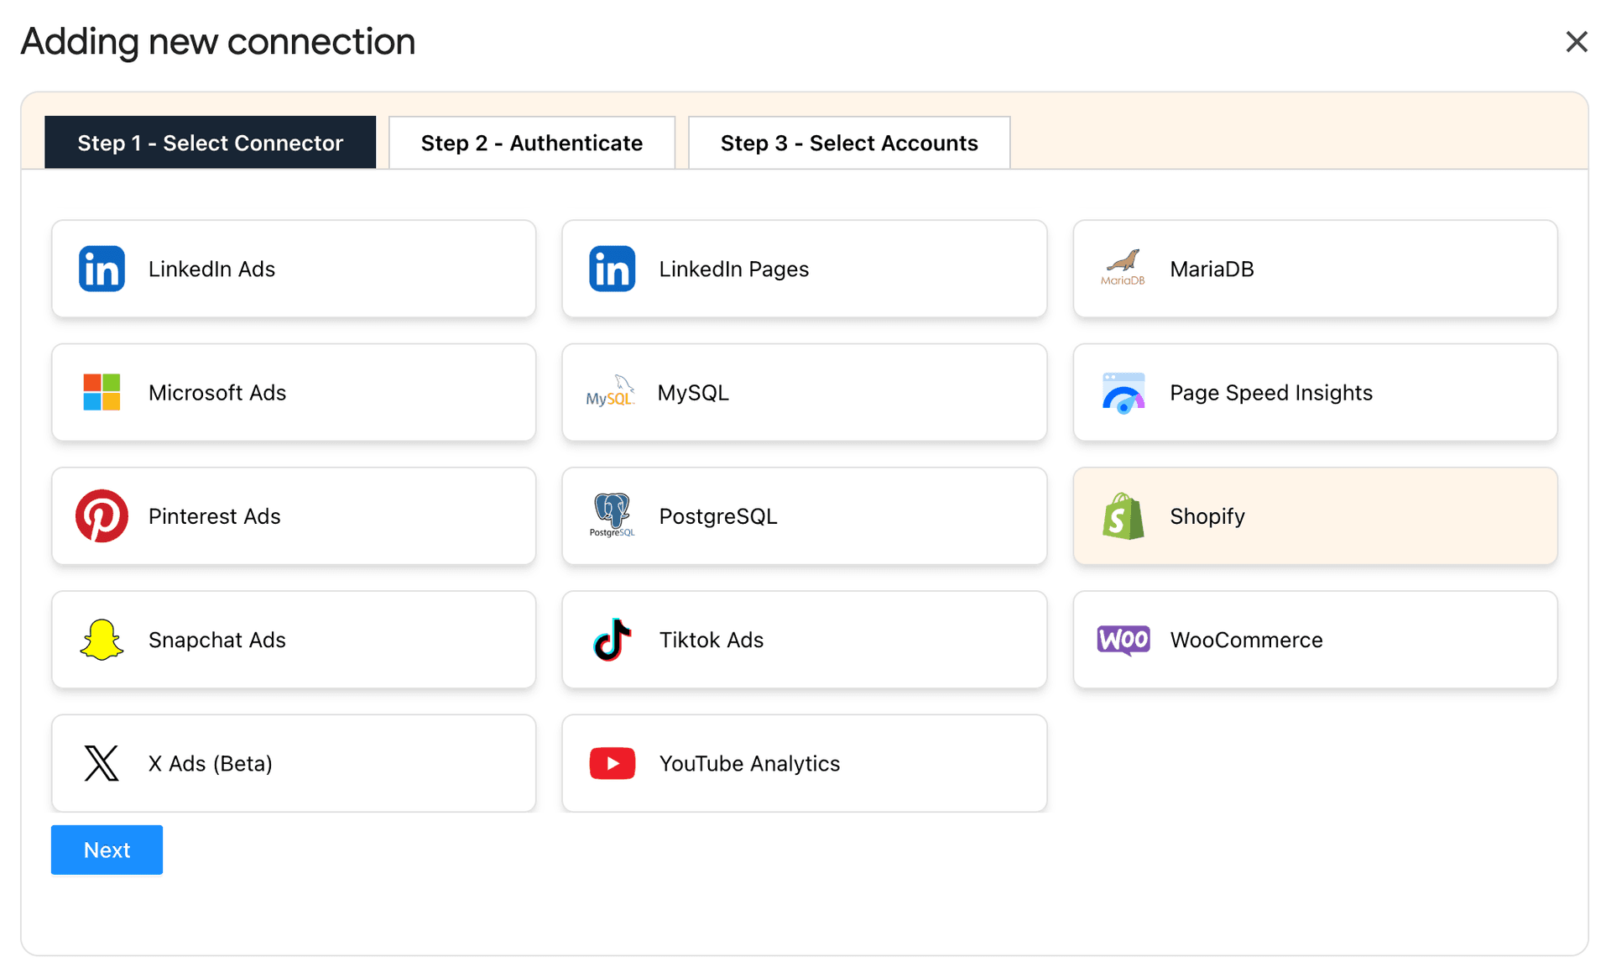Viewport: 1611px width, 978px height.
Task: Open Step 3 - Select Accounts tab
Action: (x=848, y=142)
